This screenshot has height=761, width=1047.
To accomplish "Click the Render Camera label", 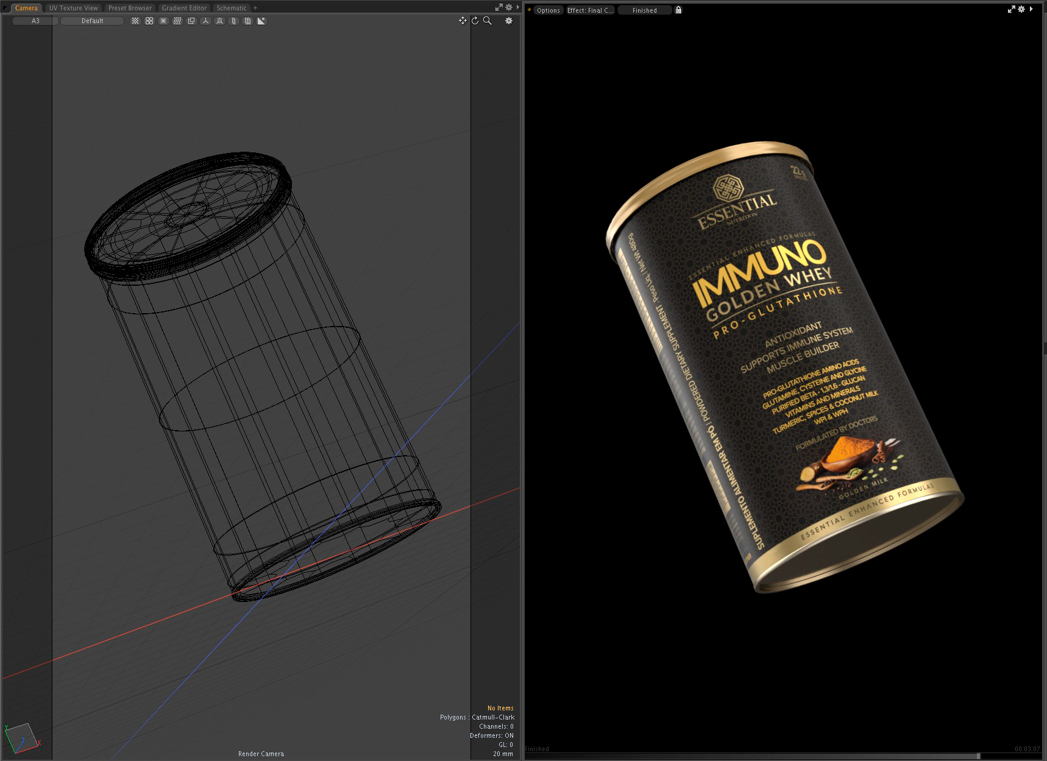I will [x=261, y=754].
